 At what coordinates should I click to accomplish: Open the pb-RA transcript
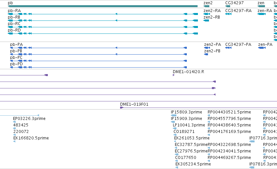click(103, 14)
